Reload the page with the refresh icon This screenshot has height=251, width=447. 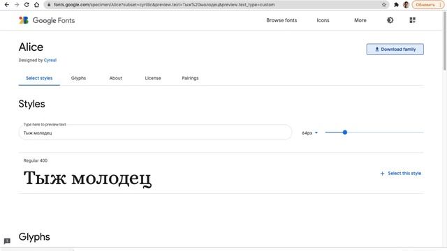tap(27, 5)
